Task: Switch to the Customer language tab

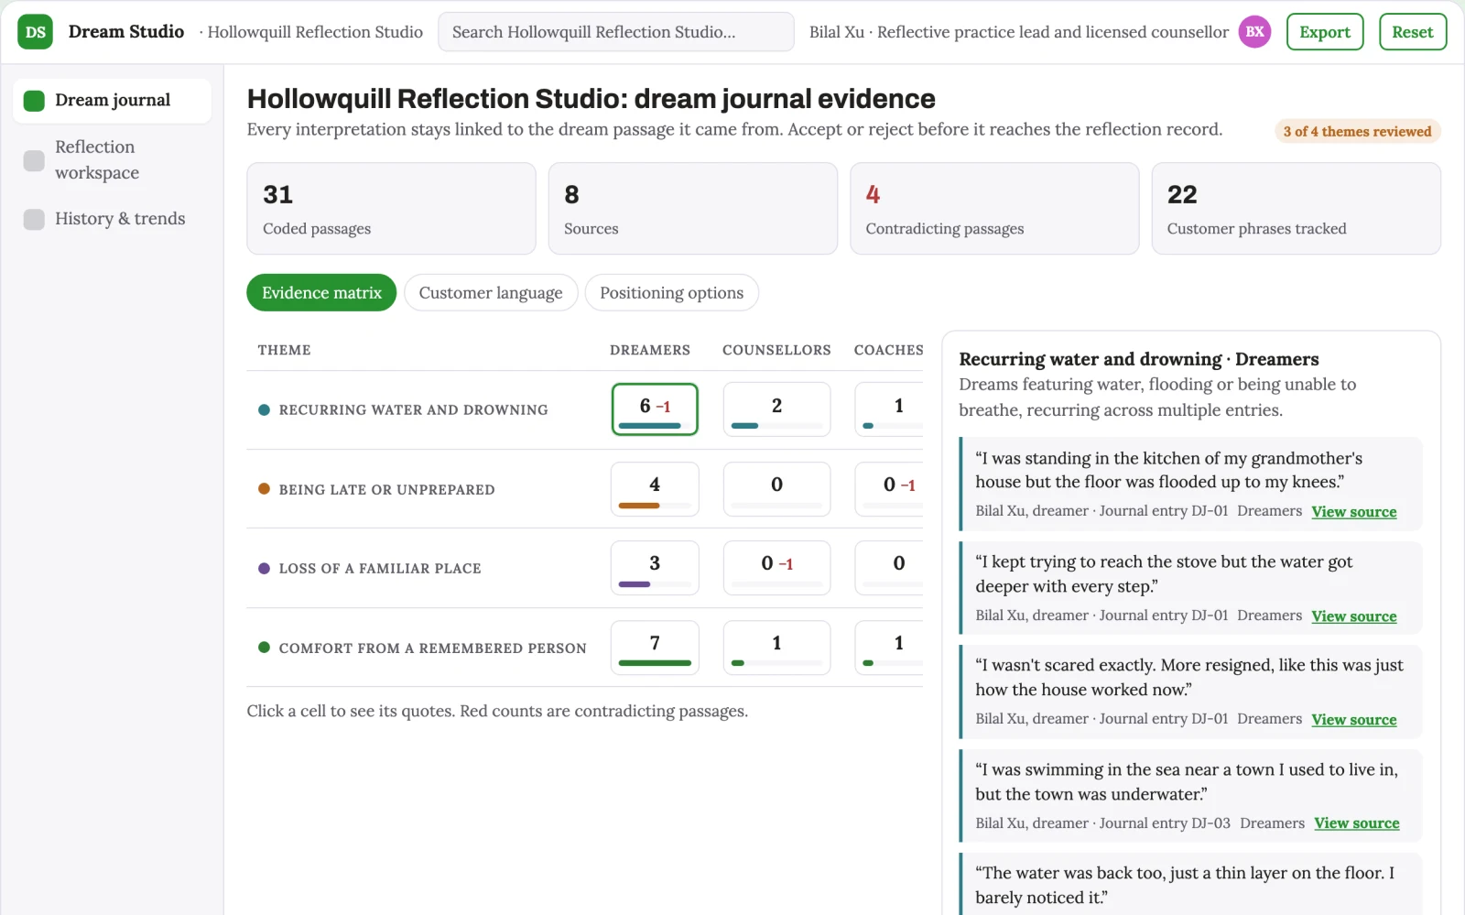Action: click(491, 293)
